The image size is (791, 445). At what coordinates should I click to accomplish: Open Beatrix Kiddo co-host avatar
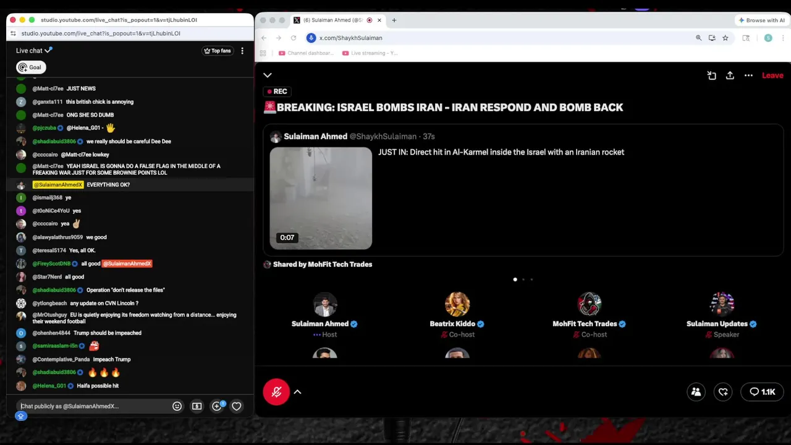(457, 304)
